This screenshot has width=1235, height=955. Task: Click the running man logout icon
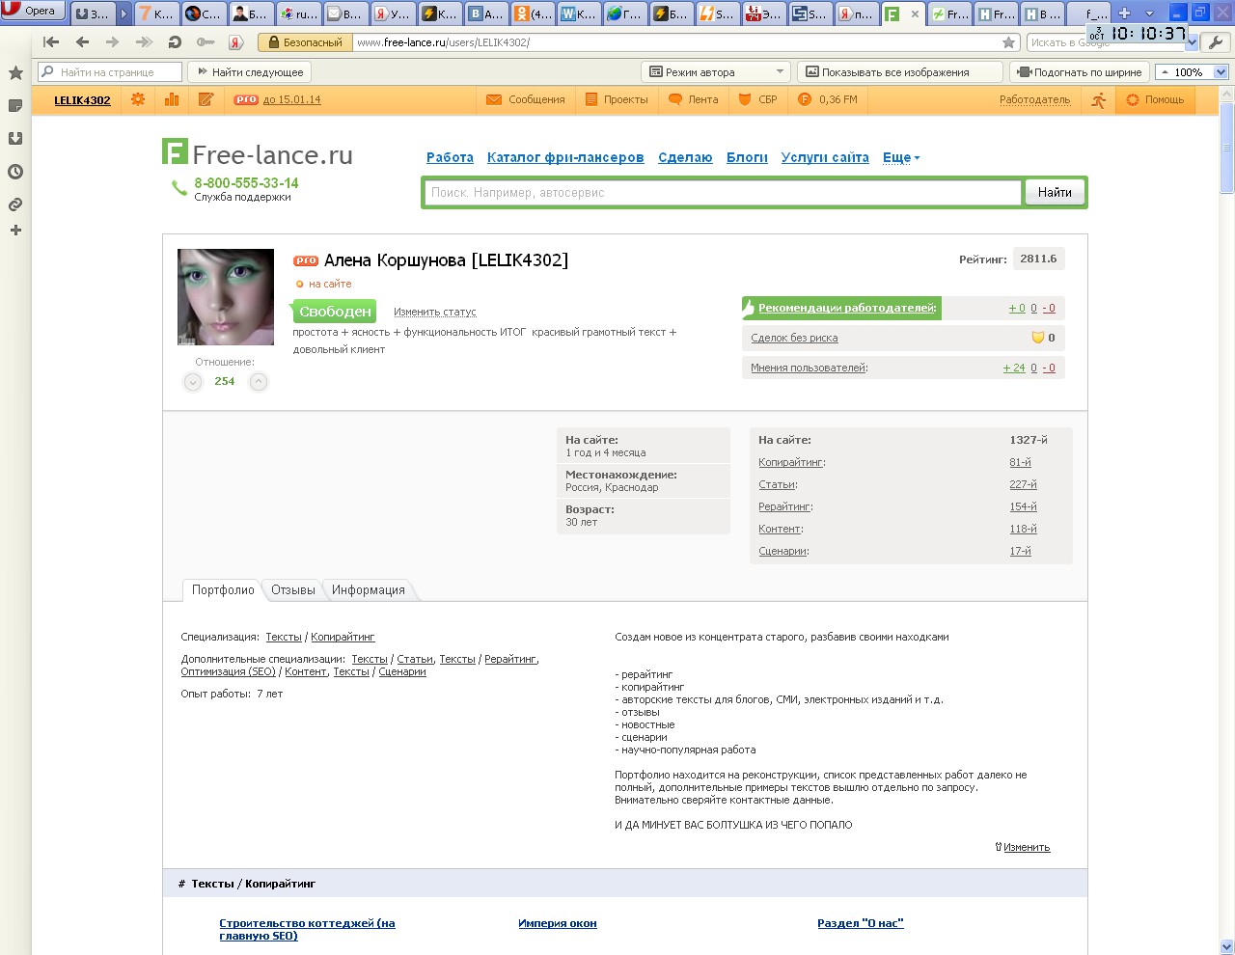click(x=1099, y=100)
